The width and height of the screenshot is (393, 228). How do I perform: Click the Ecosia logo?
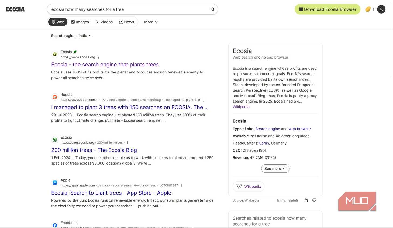point(15,9)
